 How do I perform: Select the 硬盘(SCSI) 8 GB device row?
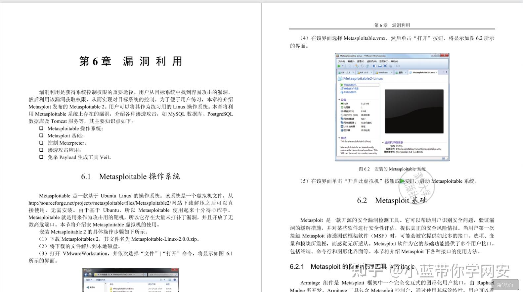[353, 111]
